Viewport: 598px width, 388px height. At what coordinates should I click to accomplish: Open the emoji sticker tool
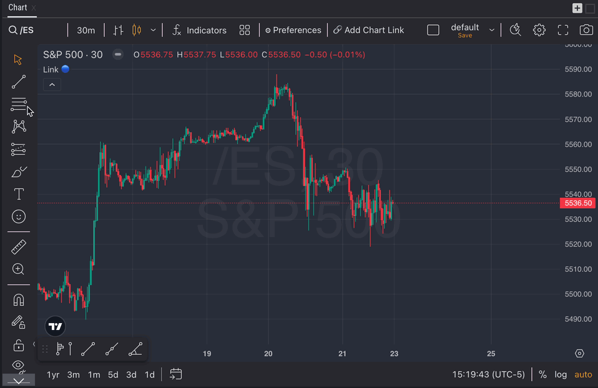pos(19,216)
